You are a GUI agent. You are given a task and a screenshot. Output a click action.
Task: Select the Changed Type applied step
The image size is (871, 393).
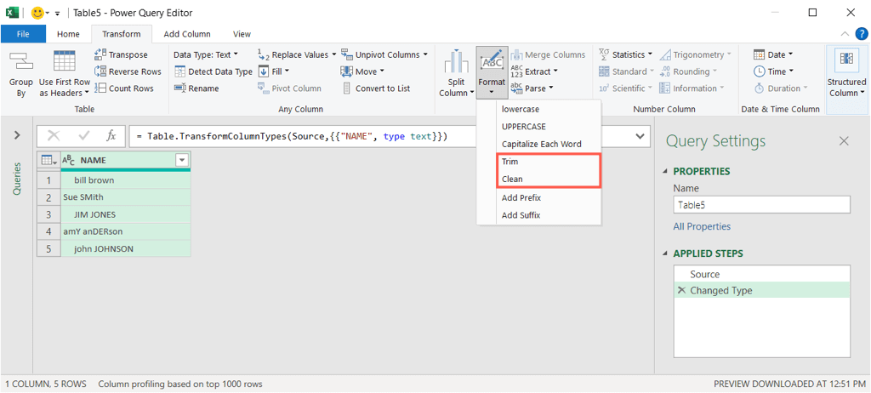761,290
